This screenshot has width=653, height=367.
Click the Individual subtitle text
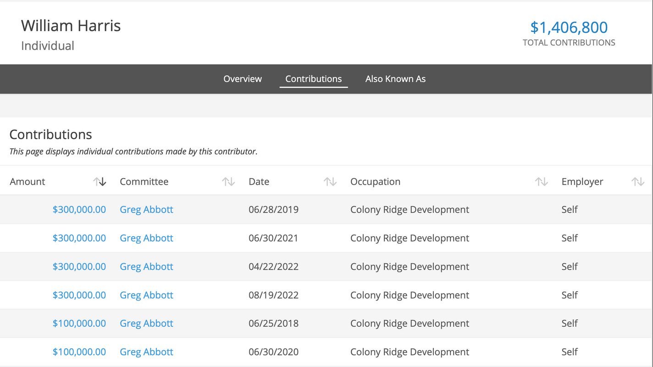[48, 46]
